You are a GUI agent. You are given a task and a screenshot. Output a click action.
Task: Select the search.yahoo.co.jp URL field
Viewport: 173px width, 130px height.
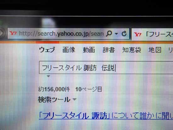pos(61,33)
